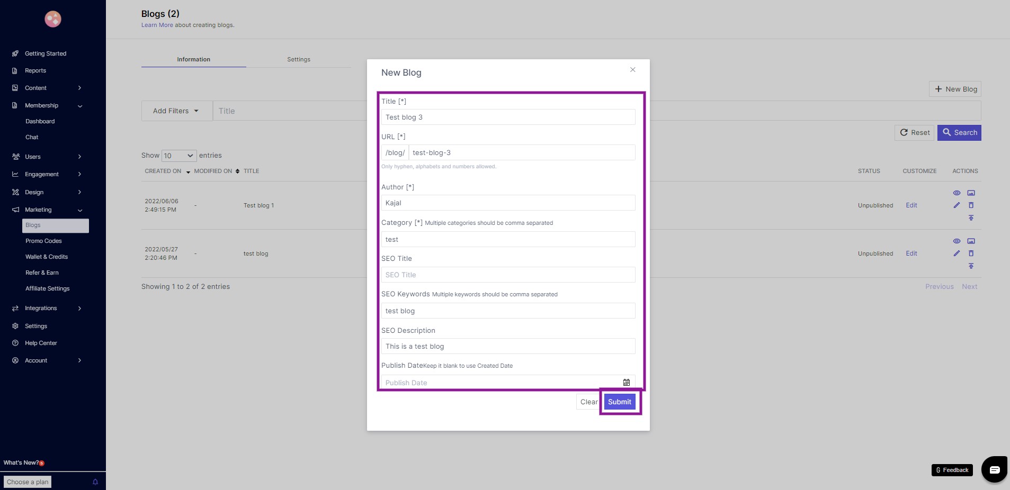Screen dimensions: 1010x490
Task: Click the Membership sidebar icon
Action: [x=15, y=105]
